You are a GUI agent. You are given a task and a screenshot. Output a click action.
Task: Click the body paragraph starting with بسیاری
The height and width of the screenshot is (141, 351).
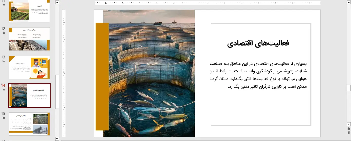[x=258, y=75]
